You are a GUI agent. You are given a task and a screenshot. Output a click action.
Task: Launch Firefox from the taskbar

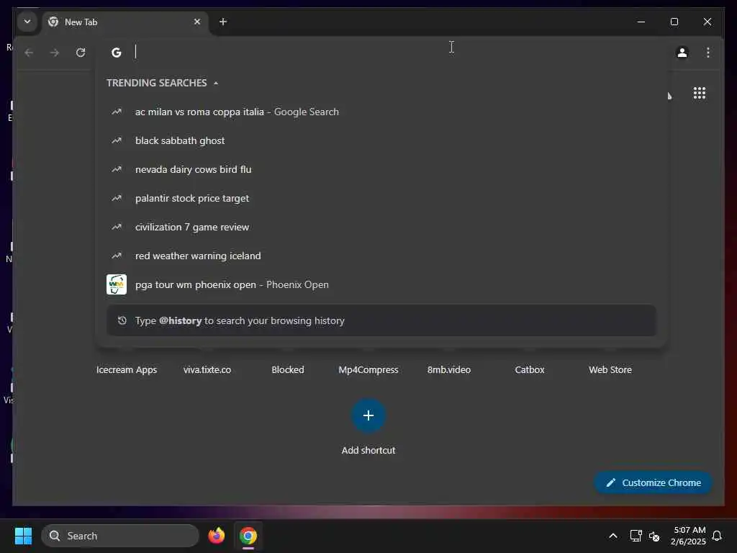coord(217,536)
